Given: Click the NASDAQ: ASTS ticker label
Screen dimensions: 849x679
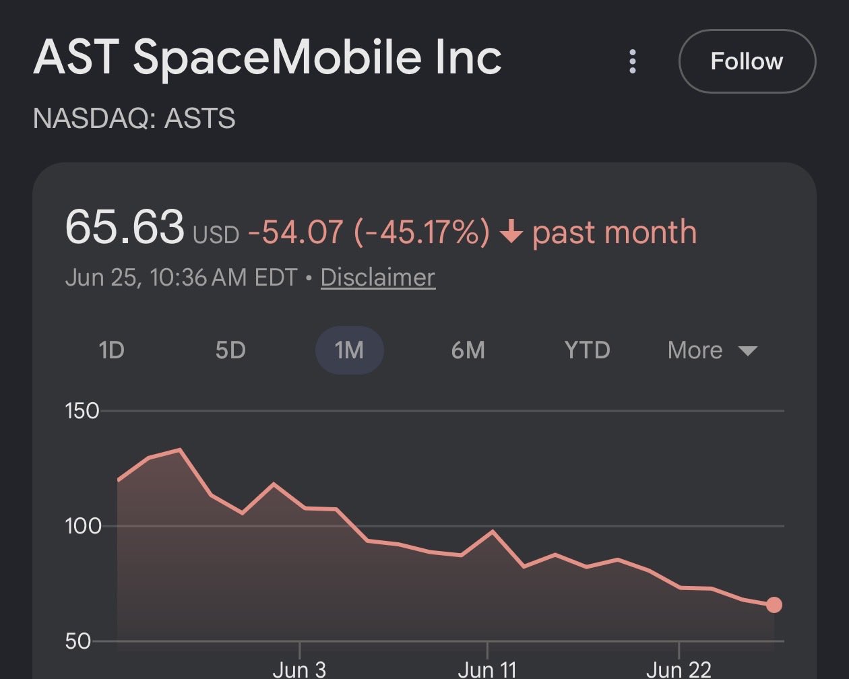Looking at the screenshot, I should point(134,119).
